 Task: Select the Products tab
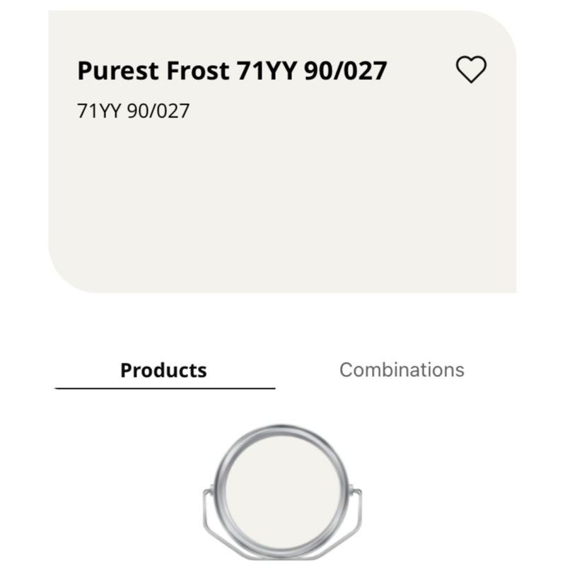[x=163, y=370]
